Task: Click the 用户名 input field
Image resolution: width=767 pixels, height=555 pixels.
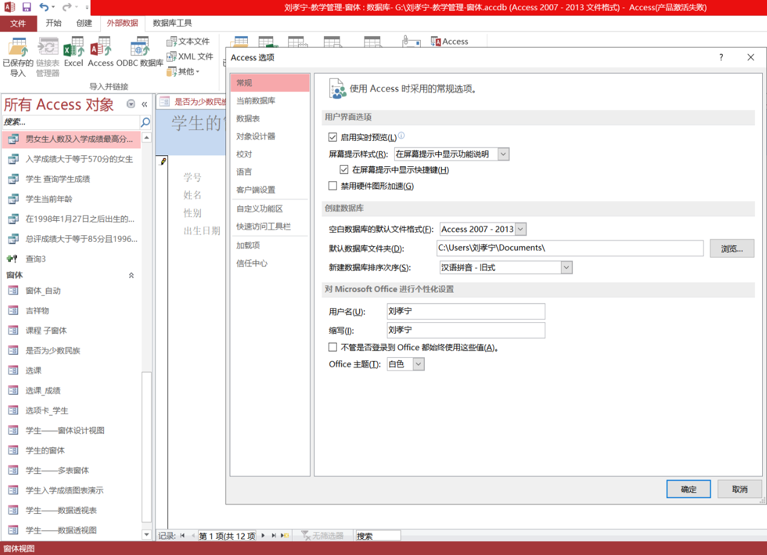Action: click(x=465, y=311)
